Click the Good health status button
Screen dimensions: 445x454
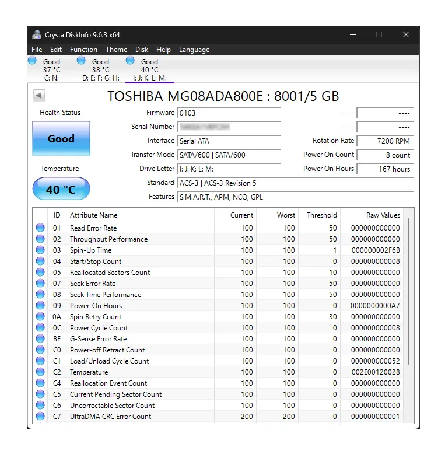click(x=61, y=139)
